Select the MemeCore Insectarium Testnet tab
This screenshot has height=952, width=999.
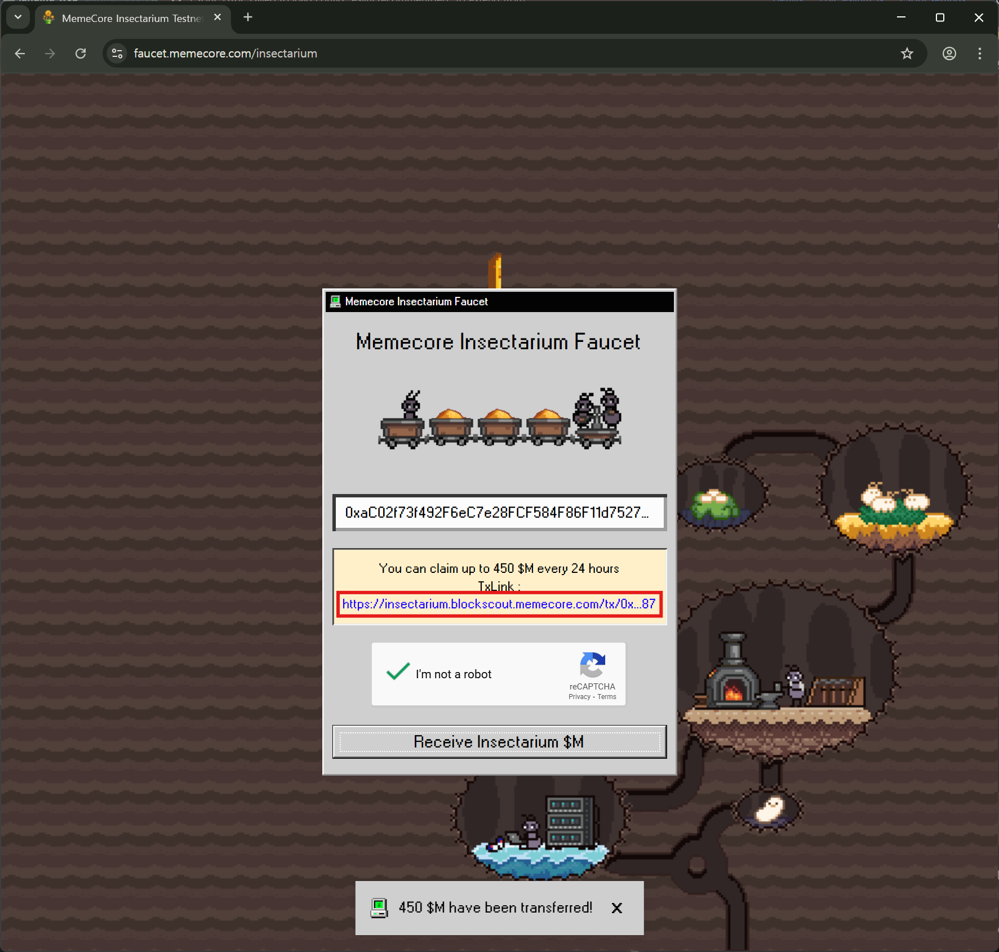pyautogui.click(x=131, y=19)
